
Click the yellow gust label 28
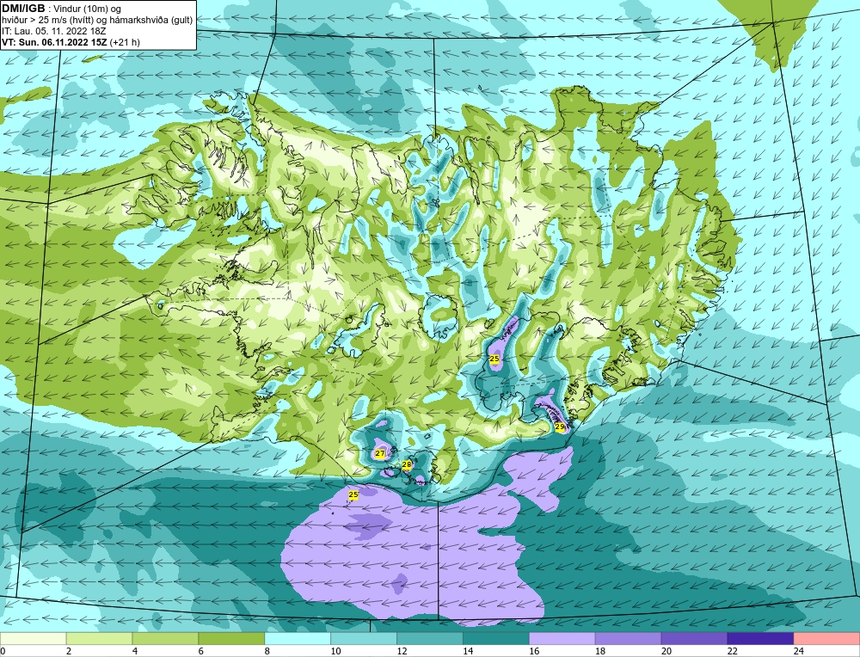(407, 465)
